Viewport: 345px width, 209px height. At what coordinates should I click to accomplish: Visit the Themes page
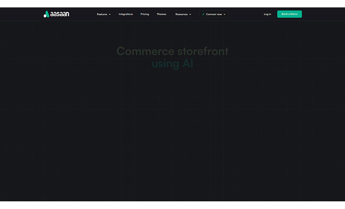click(x=161, y=14)
